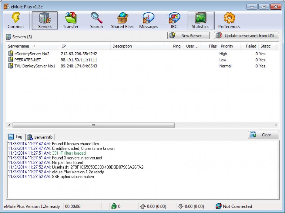Show the Statistics graph page
This screenshot has height=213, width=285.
pos(200,21)
